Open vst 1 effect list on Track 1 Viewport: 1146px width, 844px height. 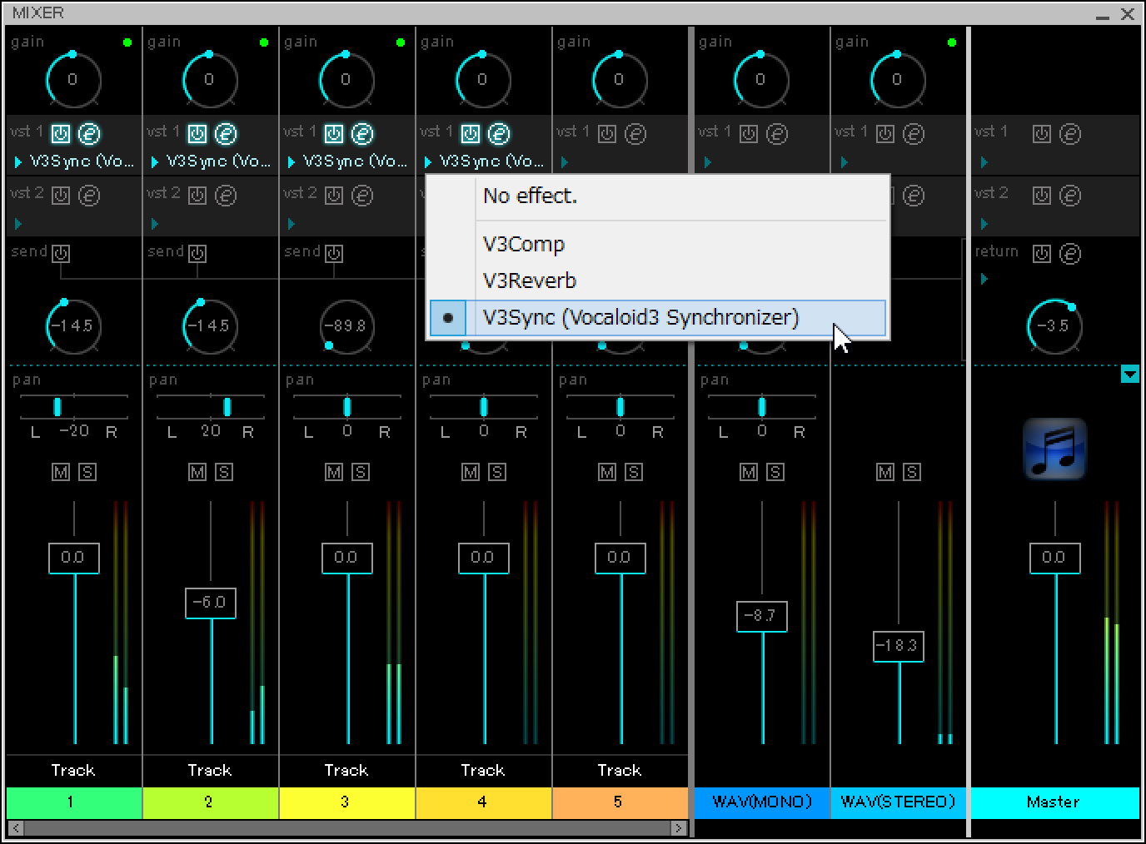pos(18,162)
